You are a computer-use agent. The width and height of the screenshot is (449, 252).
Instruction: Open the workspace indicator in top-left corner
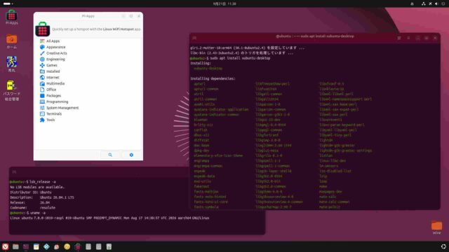8,3
